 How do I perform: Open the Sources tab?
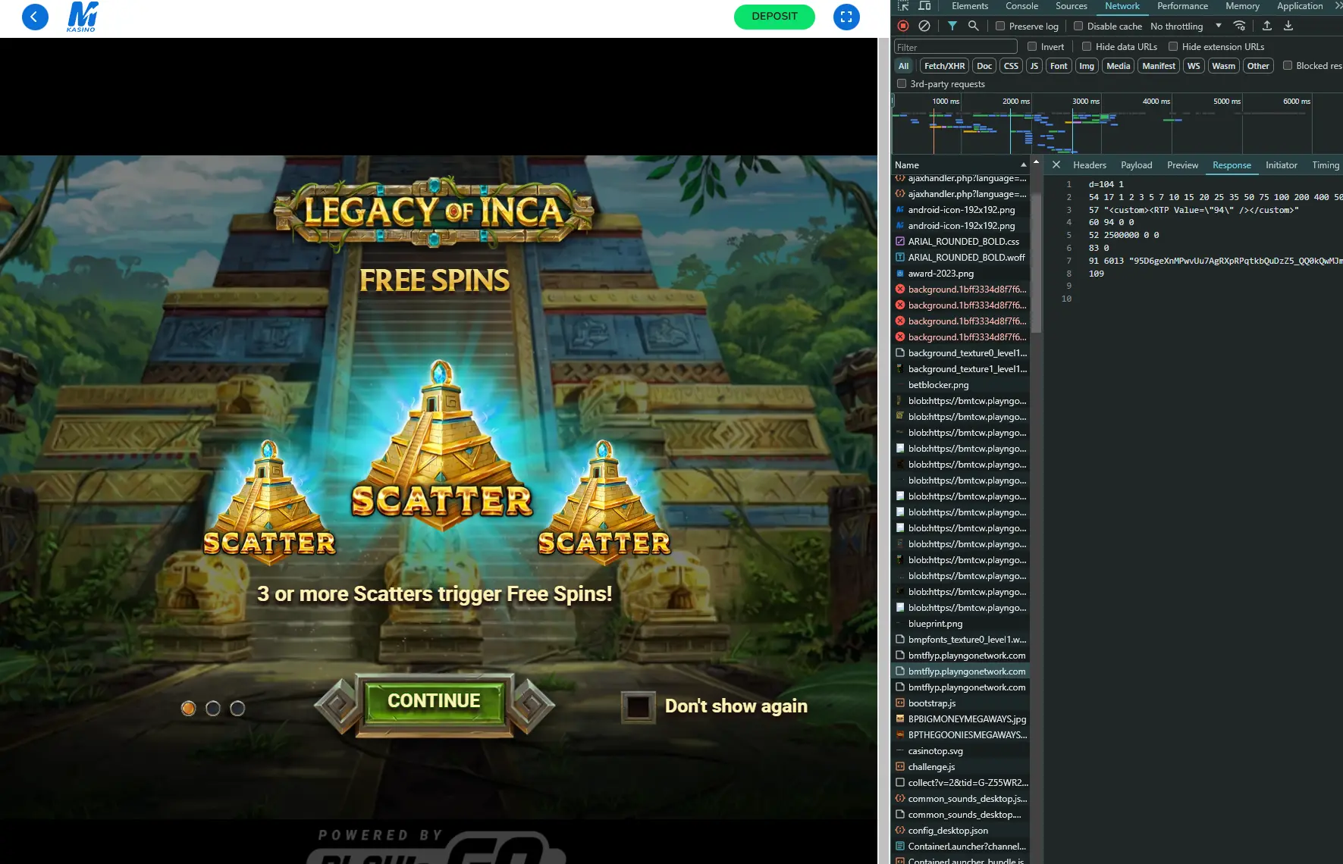click(1071, 6)
